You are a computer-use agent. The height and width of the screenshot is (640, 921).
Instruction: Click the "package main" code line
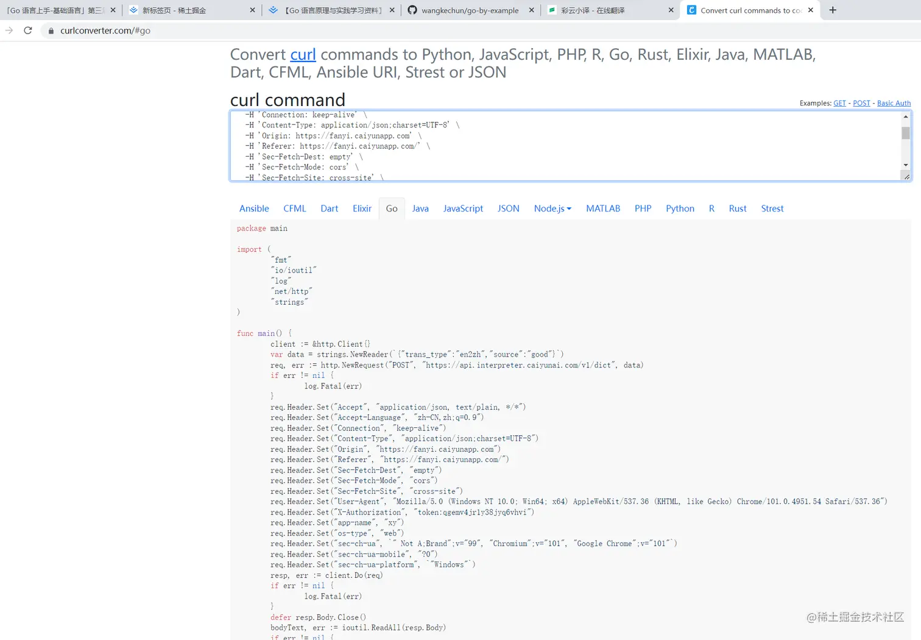pyautogui.click(x=262, y=229)
